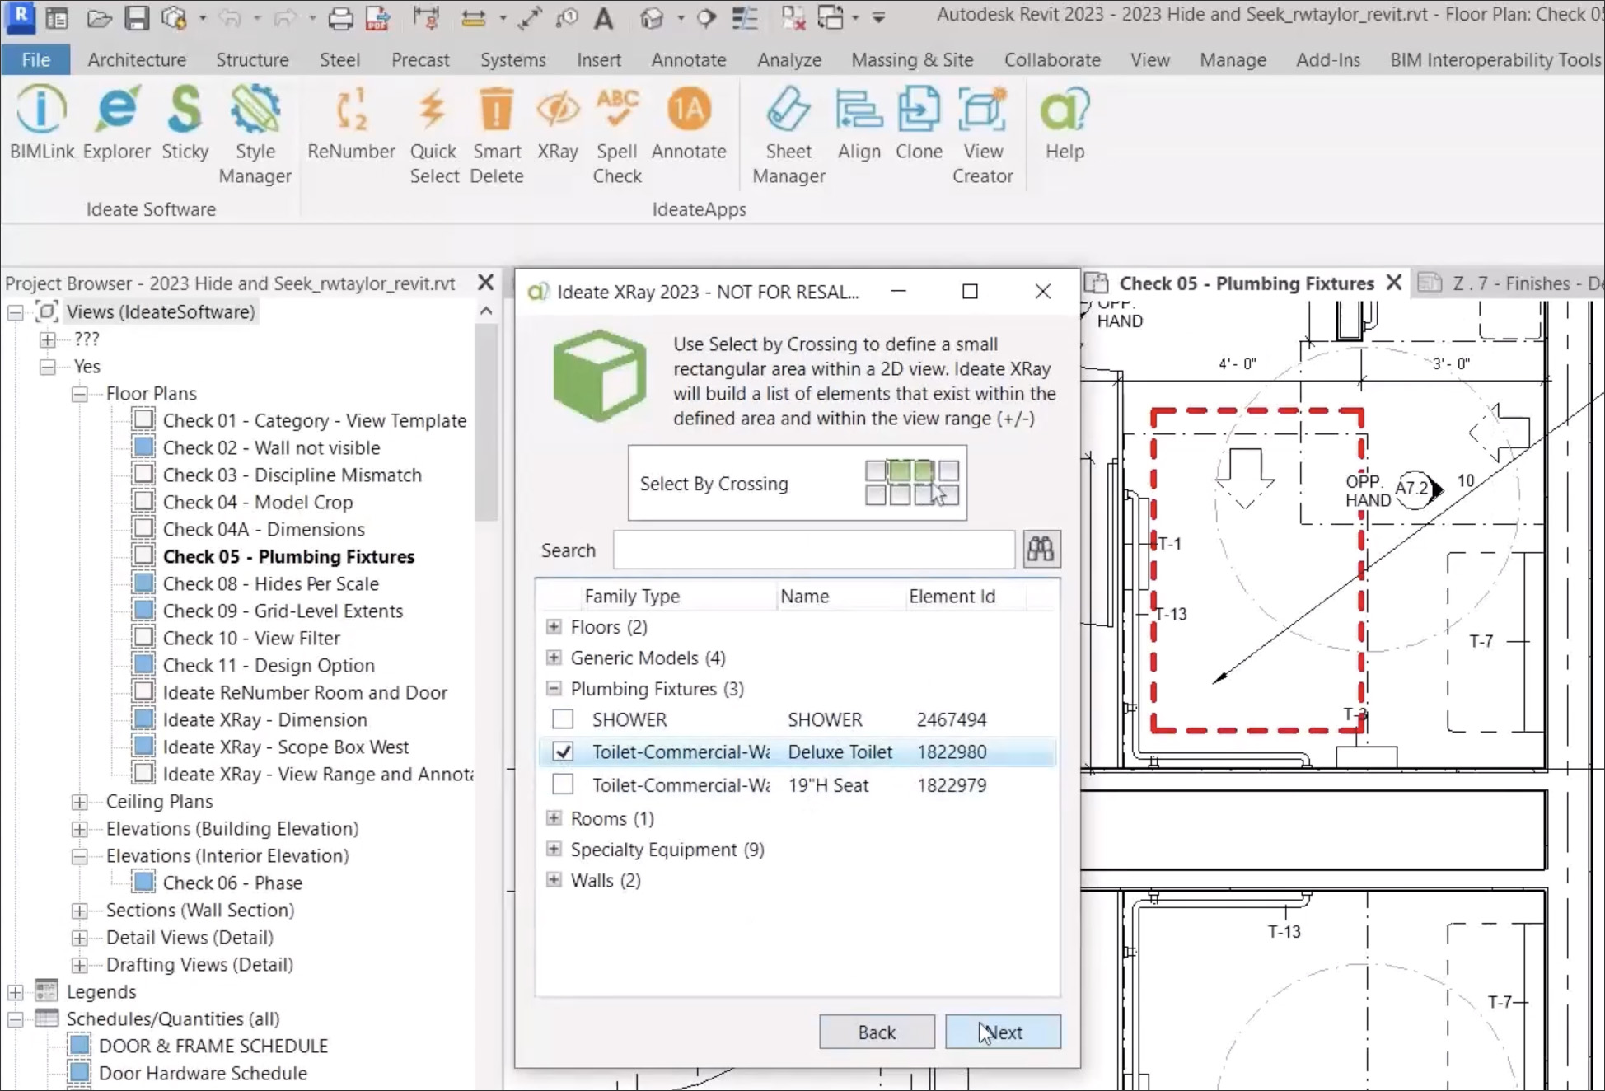Image resolution: width=1605 pixels, height=1091 pixels.
Task: Select Check 06 - Phase elevation view
Action: 232,883
